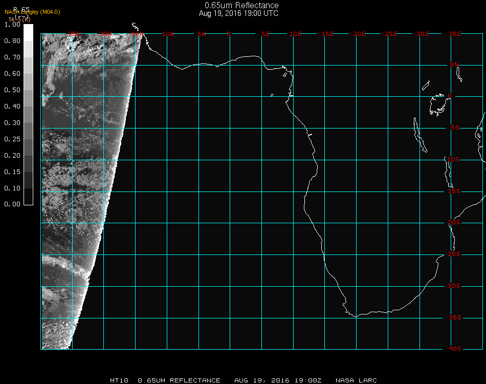486x384 pixels.
Task: Select the 15E longitude label
Action: click(327, 34)
